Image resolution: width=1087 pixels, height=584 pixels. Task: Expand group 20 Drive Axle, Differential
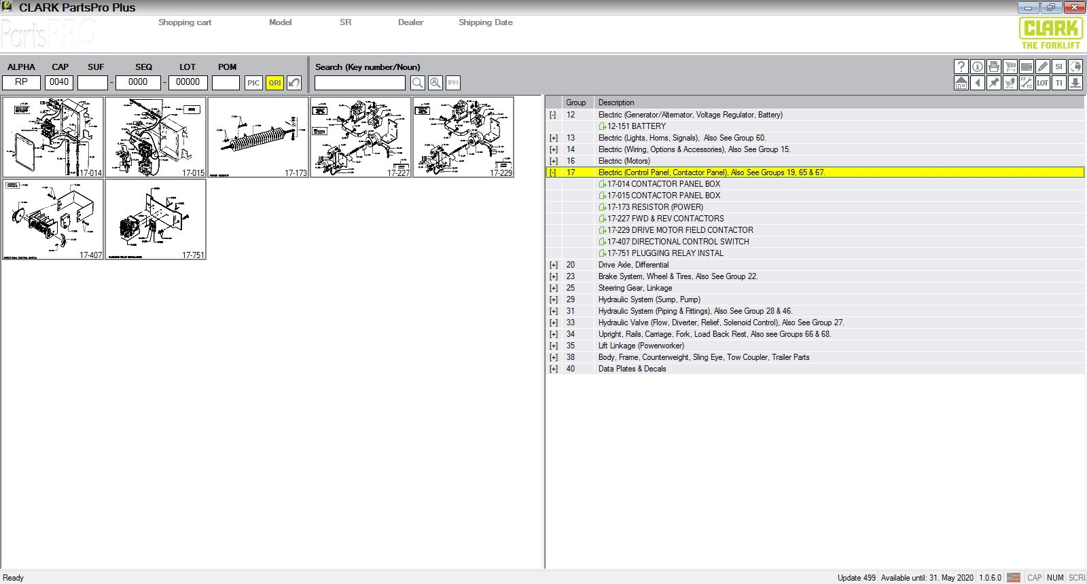(553, 265)
